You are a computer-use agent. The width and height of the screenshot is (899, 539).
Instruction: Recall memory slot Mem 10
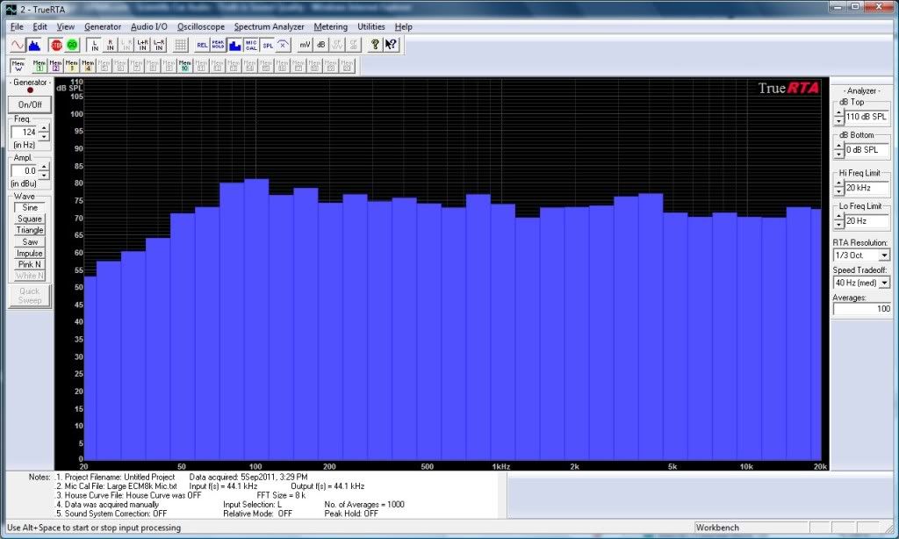point(184,65)
